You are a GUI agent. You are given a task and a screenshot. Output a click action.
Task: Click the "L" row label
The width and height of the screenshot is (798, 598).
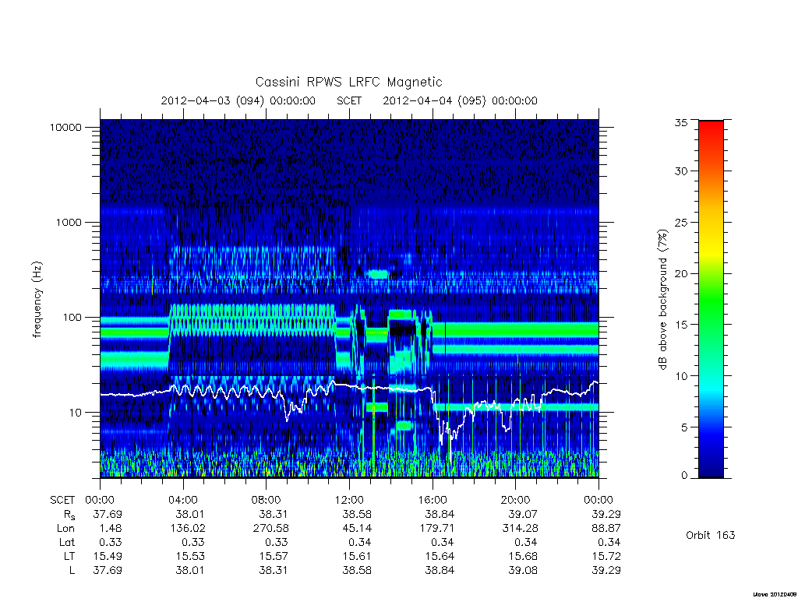[x=72, y=570]
